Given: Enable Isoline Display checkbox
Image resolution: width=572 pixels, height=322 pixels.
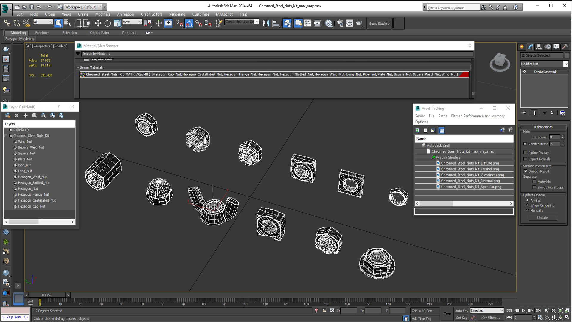Looking at the screenshot, I should (x=525, y=152).
